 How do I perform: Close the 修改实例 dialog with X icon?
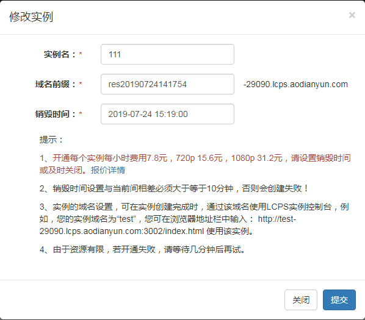click(352, 15)
